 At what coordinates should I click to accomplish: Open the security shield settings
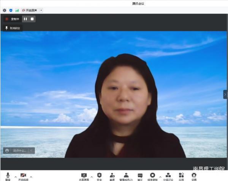pos(99,176)
